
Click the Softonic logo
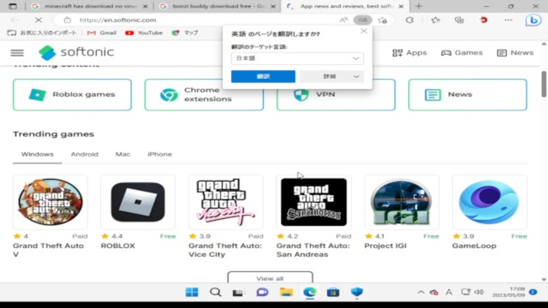(x=76, y=52)
